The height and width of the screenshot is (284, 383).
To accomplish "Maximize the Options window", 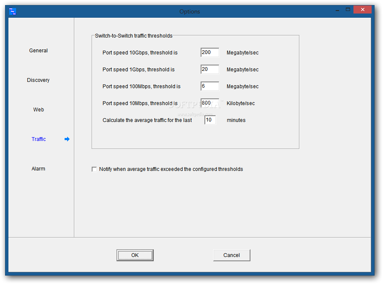I will coord(348,10).
